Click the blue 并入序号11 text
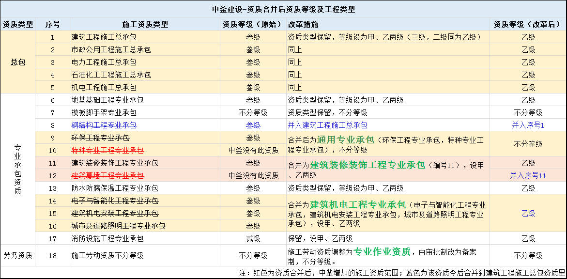Viewport: 567px width, 279px height. 528,176
